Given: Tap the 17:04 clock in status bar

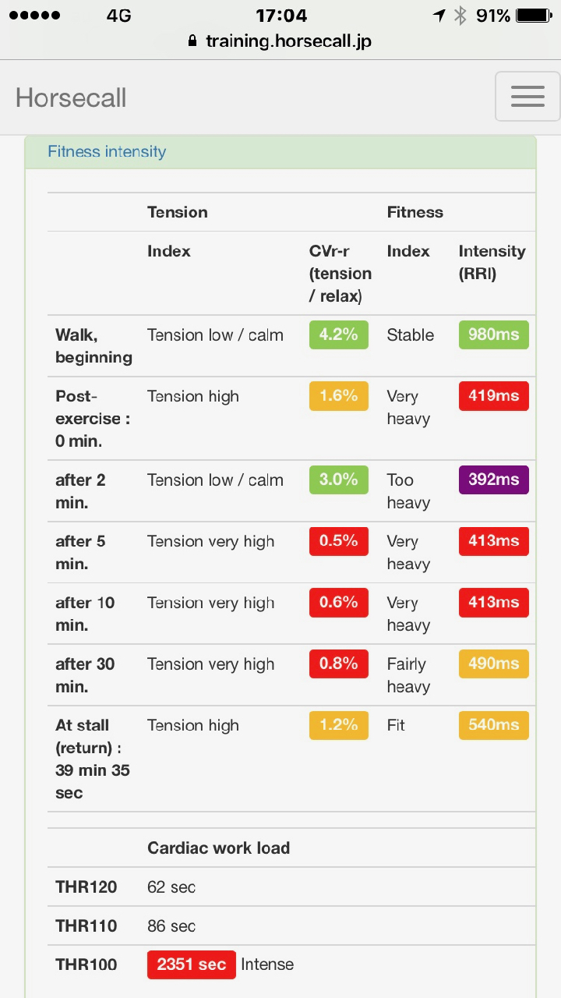Looking at the screenshot, I should click(281, 15).
